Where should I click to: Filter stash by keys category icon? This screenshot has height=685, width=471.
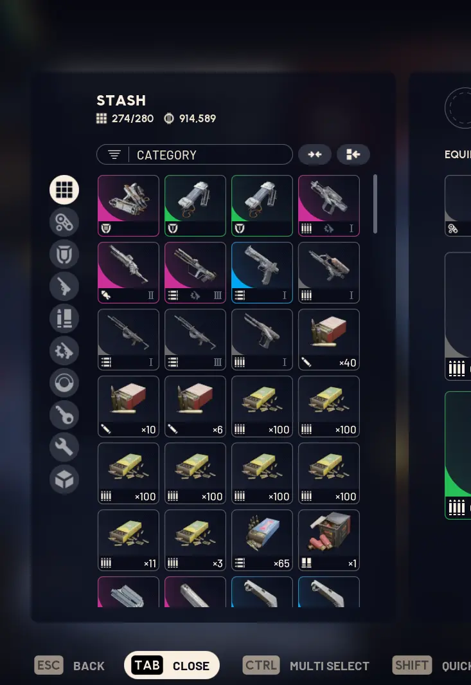pos(64,415)
